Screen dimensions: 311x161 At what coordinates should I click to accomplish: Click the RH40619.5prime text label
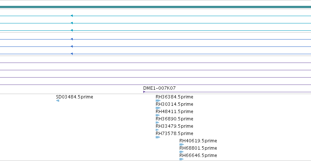click(198, 141)
